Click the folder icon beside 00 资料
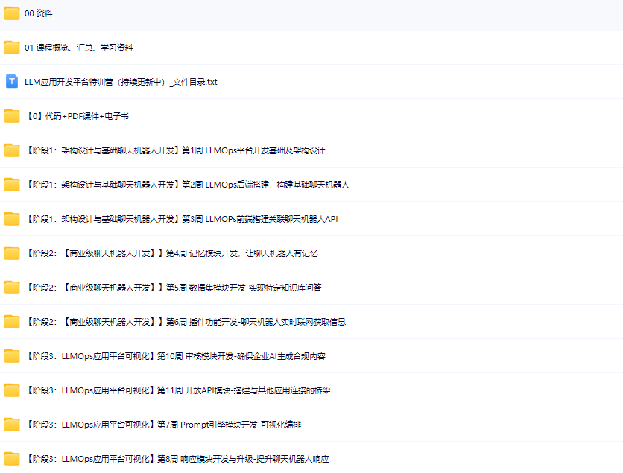 point(12,13)
